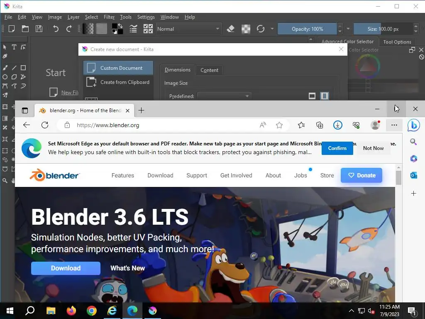Select the Calligraphy tool in Krita
The image size is (425, 319).
tap(5, 56)
